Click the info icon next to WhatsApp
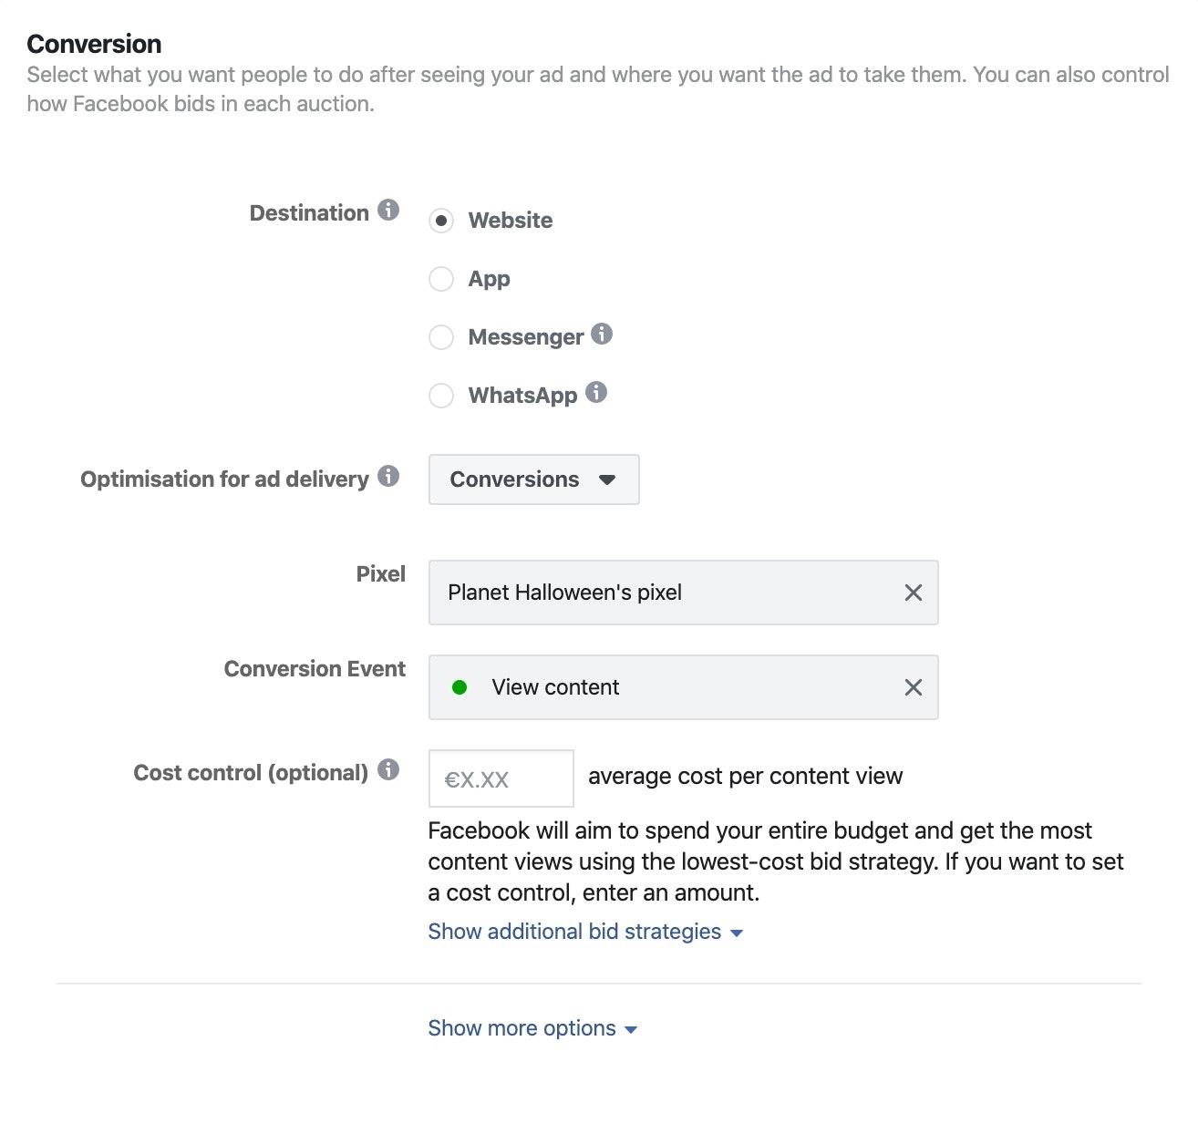Screen dimensions: 1198x1134 596,392
